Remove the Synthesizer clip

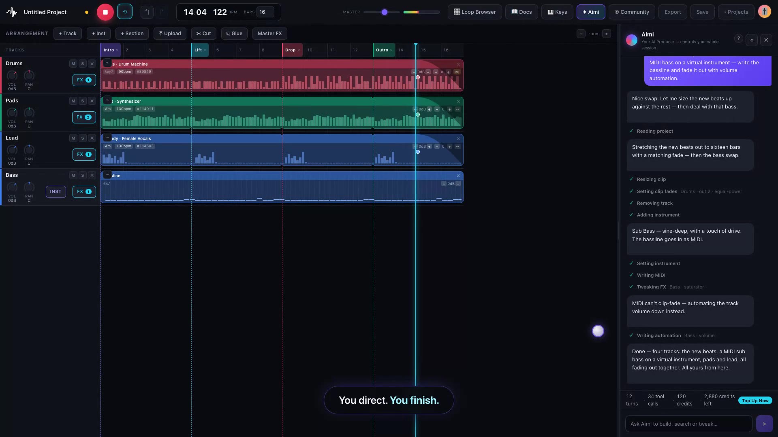coord(458,102)
